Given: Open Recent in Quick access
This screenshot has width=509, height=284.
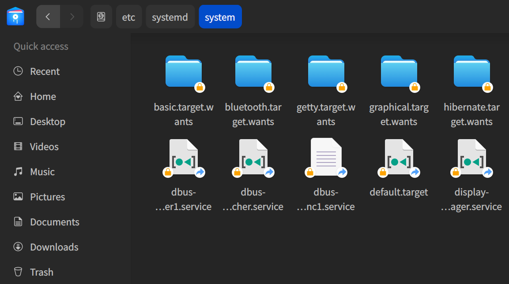Looking at the screenshot, I should click(45, 71).
